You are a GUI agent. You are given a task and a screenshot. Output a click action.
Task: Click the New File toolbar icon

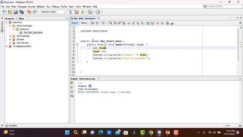[4, 12]
